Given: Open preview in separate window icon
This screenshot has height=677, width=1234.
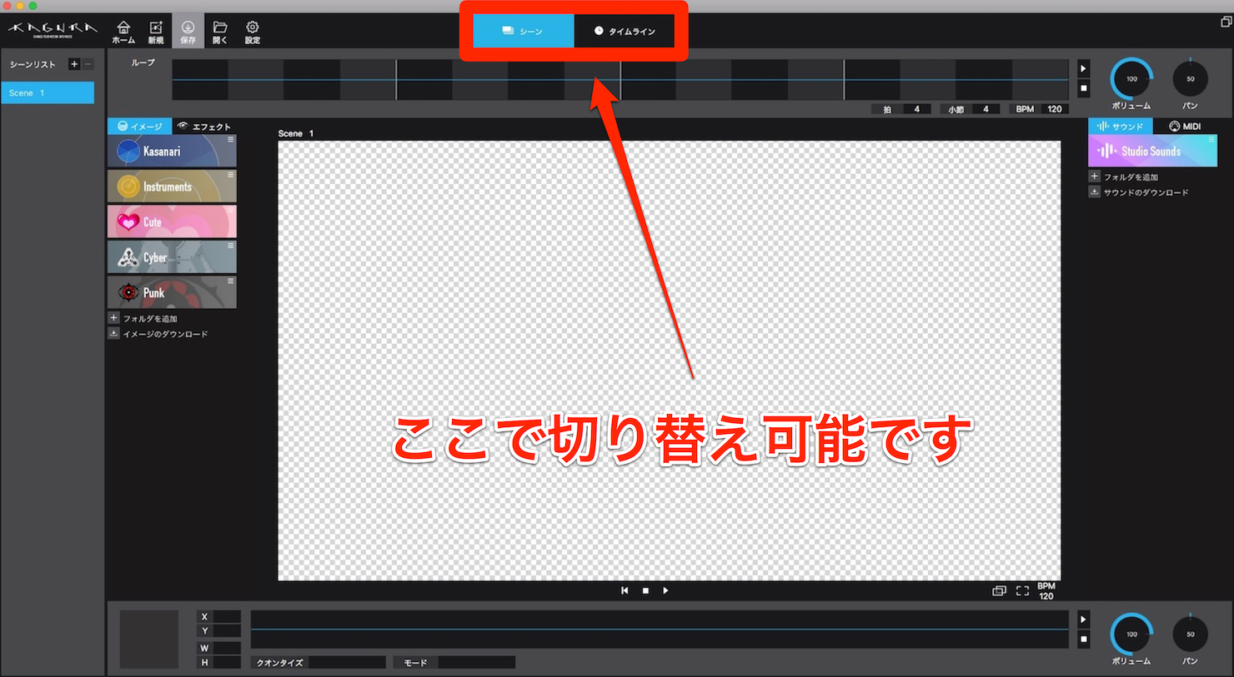Looking at the screenshot, I should pyautogui.click(x=999, y=590).
